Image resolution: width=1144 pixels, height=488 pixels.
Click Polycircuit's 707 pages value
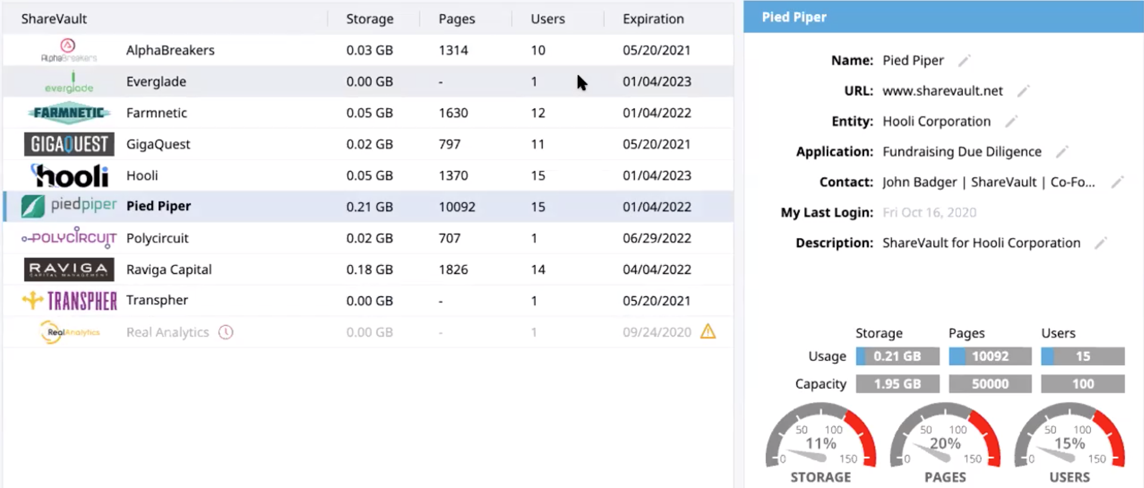click(x=450, y=238)
